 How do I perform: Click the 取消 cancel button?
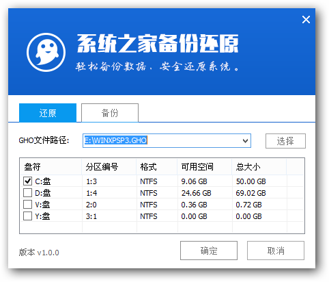point(276,251)
